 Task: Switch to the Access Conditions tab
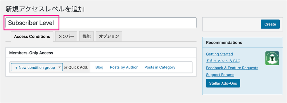[x=32, y=37]
